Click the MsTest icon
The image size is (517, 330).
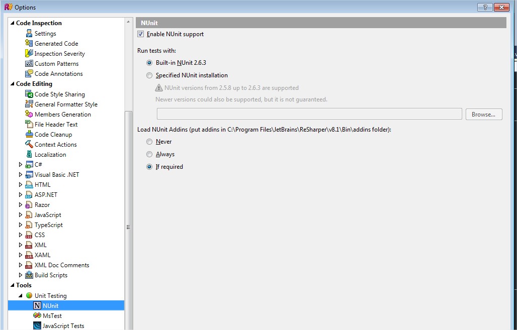(37, 315)
